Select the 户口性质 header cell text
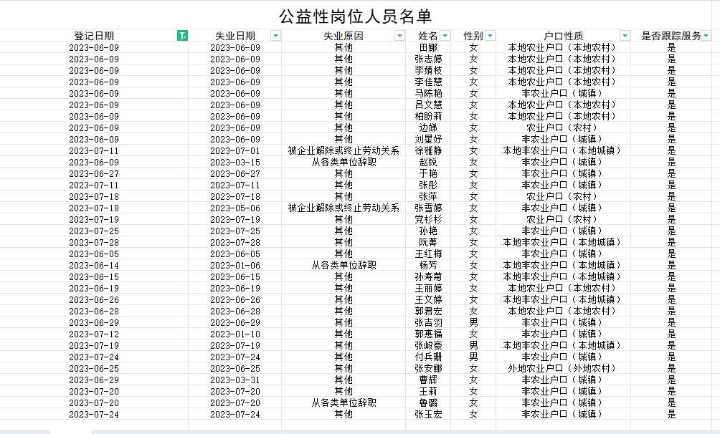 564,36
